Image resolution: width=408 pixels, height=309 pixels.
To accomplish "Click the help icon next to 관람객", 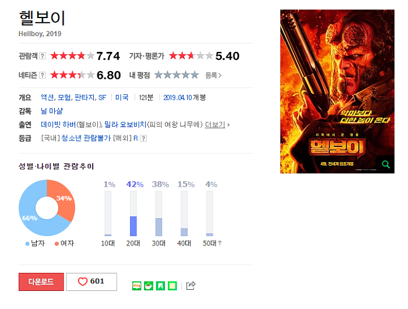I will pyautogui.click(x=43, y=56).
